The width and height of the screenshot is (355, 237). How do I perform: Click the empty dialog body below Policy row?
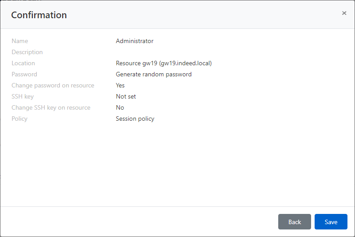point(177,164)
